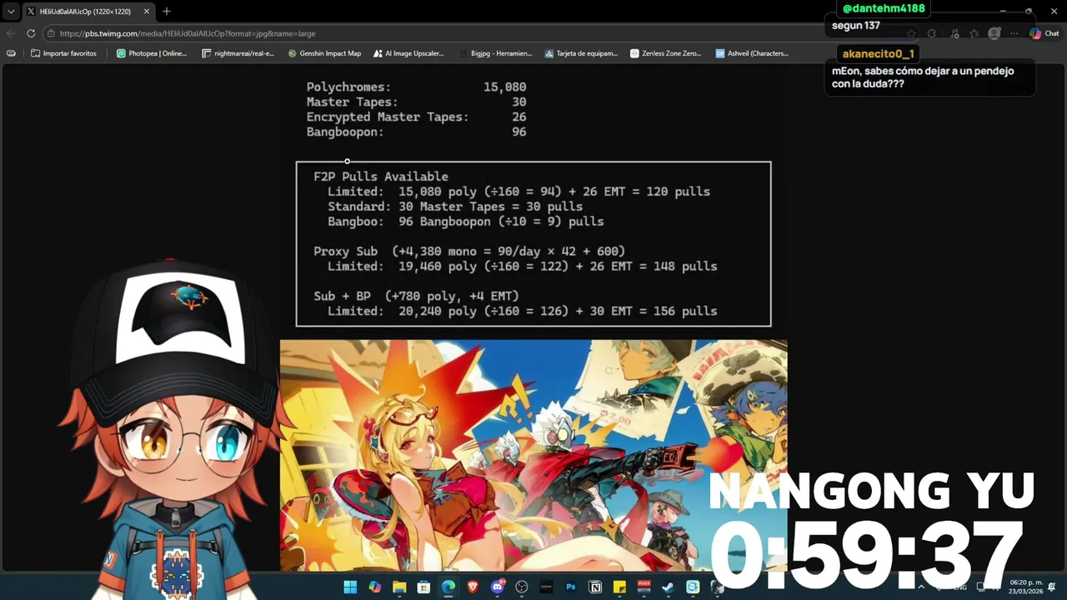Open Brave browser from the taskbar

(x=473, y=587)
